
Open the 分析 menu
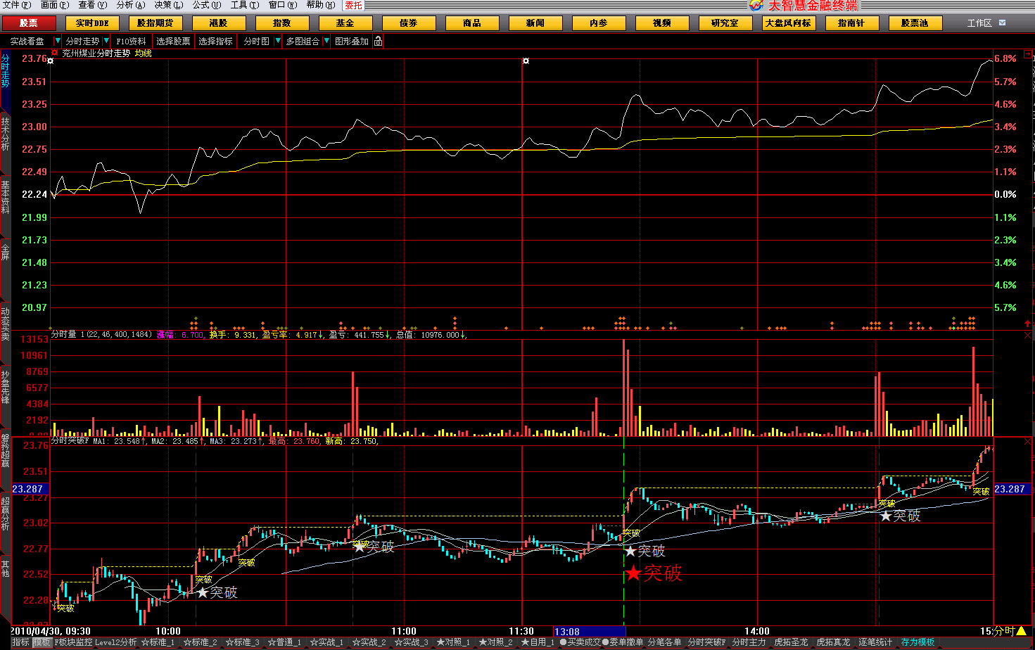(131, 5)
